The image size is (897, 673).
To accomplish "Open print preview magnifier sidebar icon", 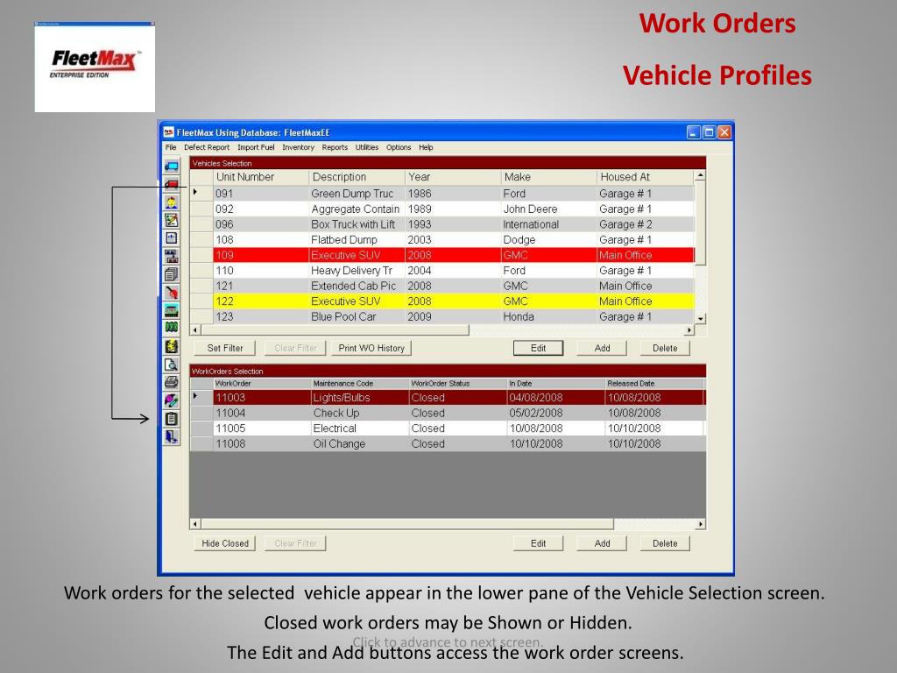I will (172, 364).
